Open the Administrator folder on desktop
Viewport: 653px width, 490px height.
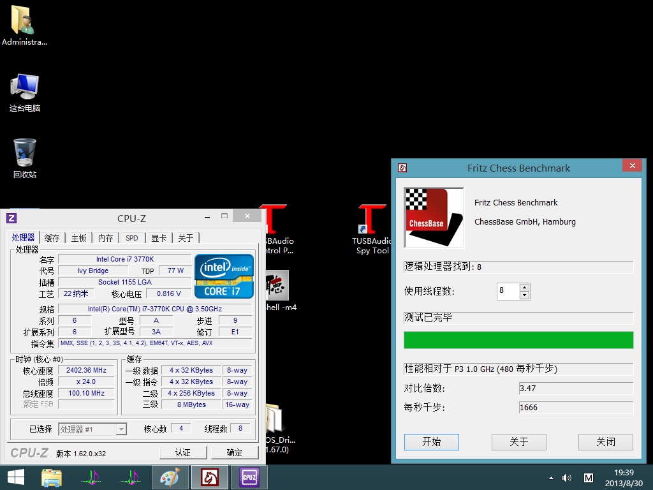point(24,26)
